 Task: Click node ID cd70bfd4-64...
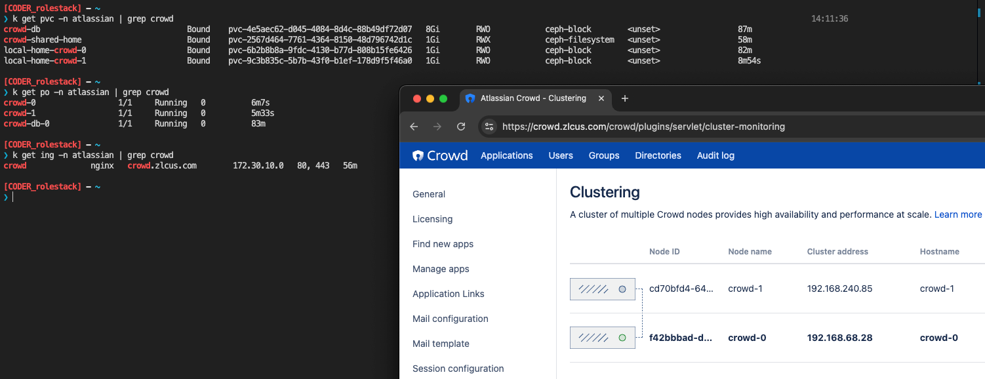point(681,289)
